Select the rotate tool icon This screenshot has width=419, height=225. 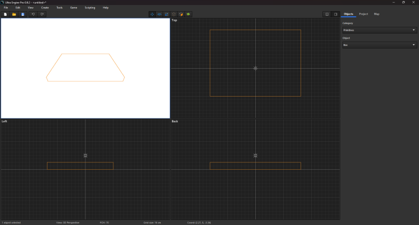(159, 14)
